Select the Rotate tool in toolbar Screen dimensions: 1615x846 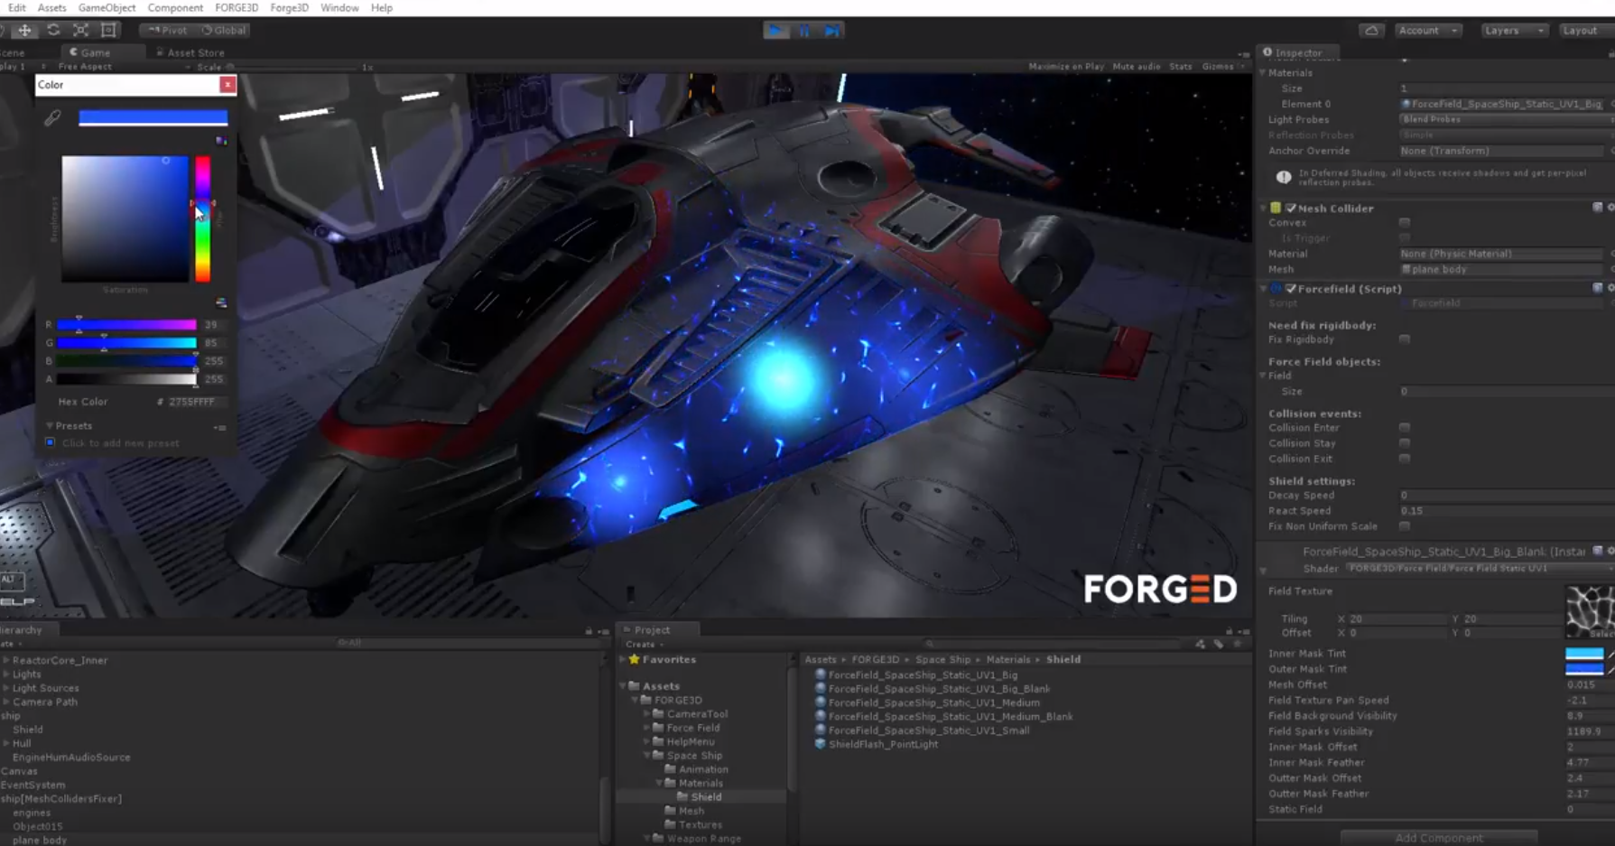(x=53, y=30)
